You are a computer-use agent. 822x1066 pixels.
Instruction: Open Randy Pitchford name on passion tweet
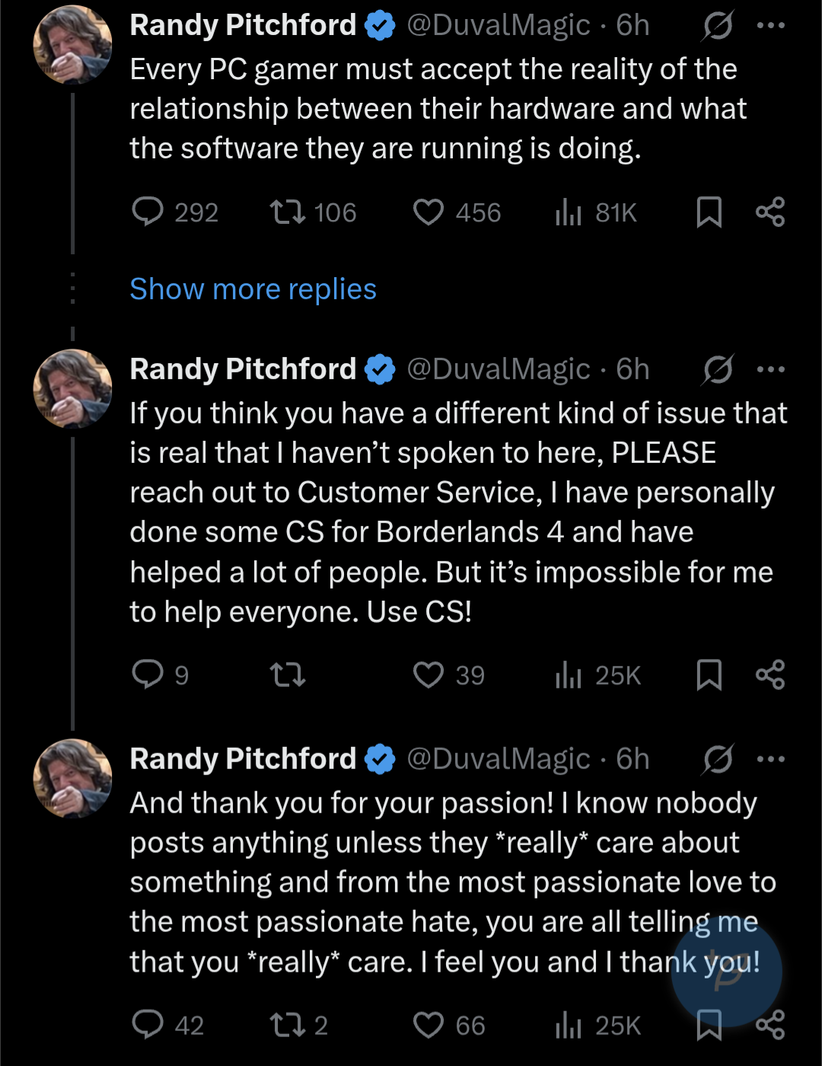click(x=243, y=759)
